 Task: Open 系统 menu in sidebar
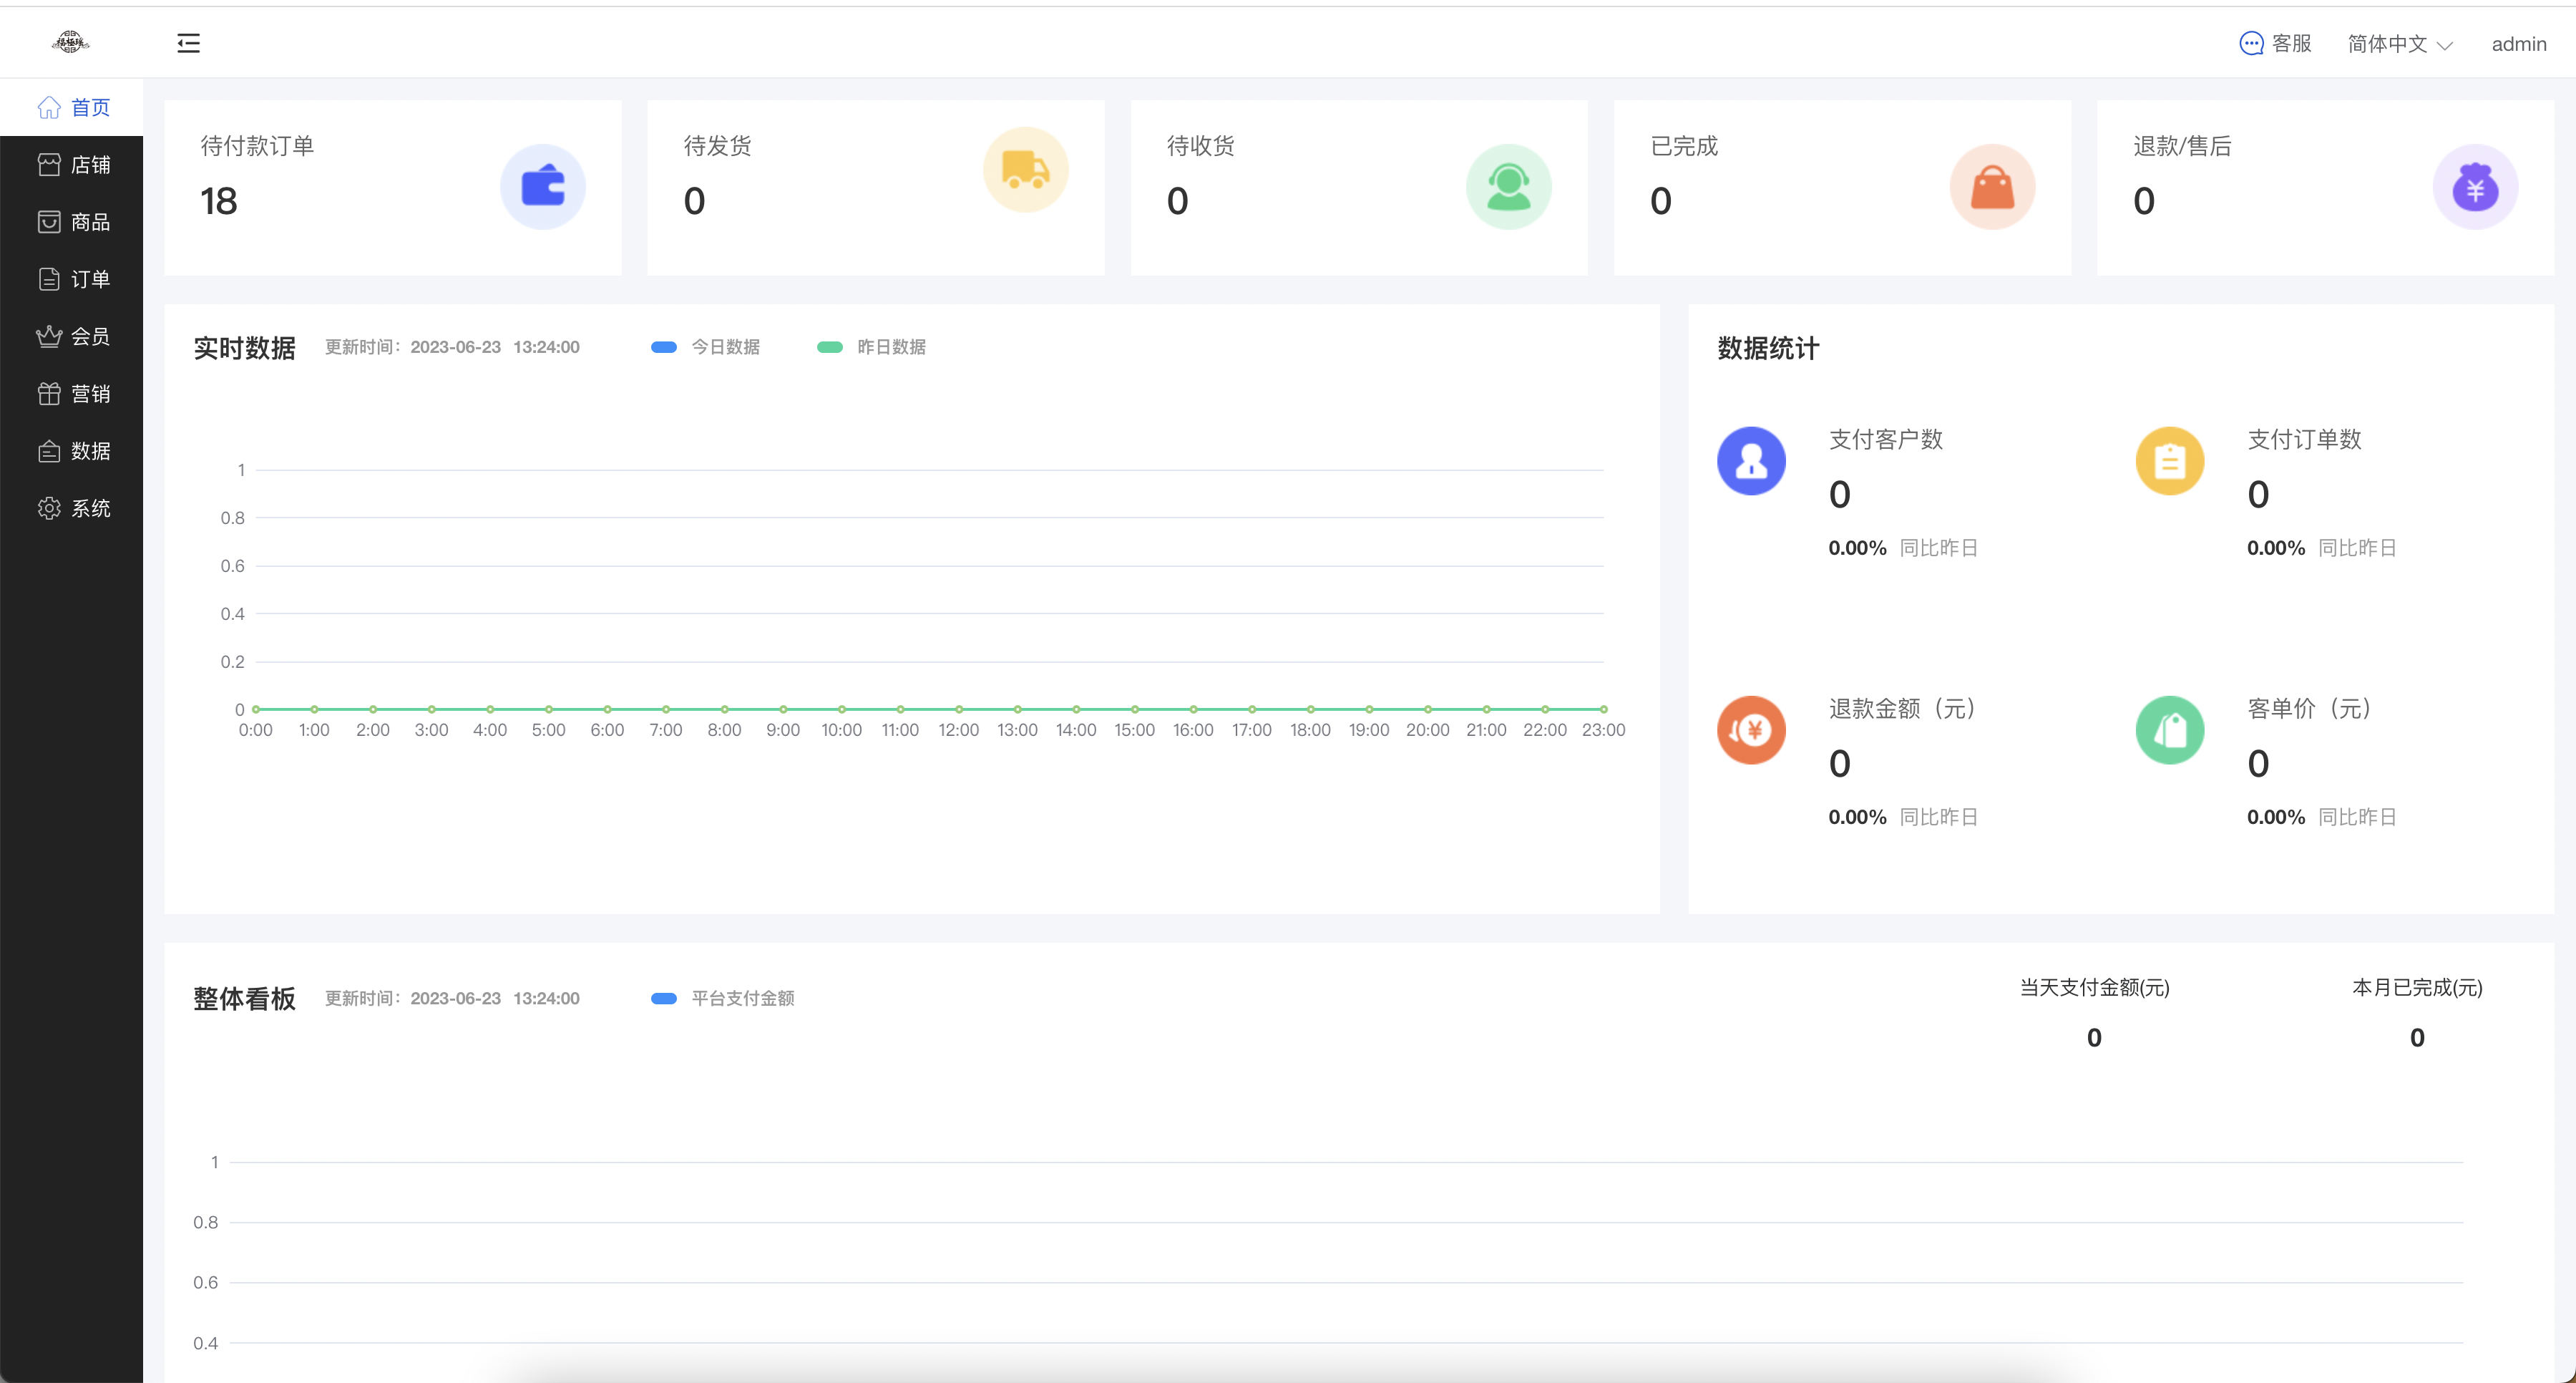click(71, 508)
